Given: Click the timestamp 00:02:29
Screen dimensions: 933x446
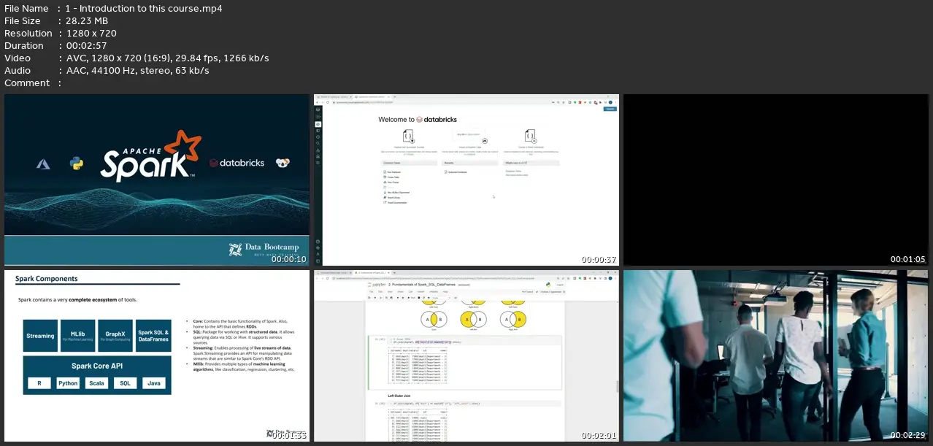Looking at the screenshot, I should point(907,435).
